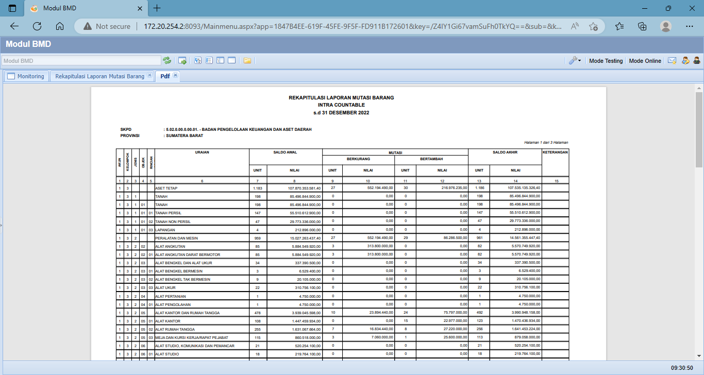
Task: Click the browser profile avatar
Action: (x=666, y=26)
